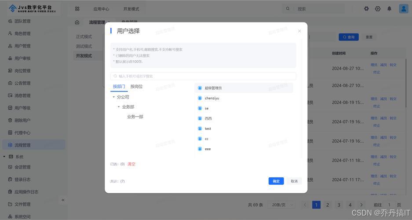The width and height of the screenshot is (412, 220).
Task: Click the 消息管理 sidebar icon
Action: [10, 95]
